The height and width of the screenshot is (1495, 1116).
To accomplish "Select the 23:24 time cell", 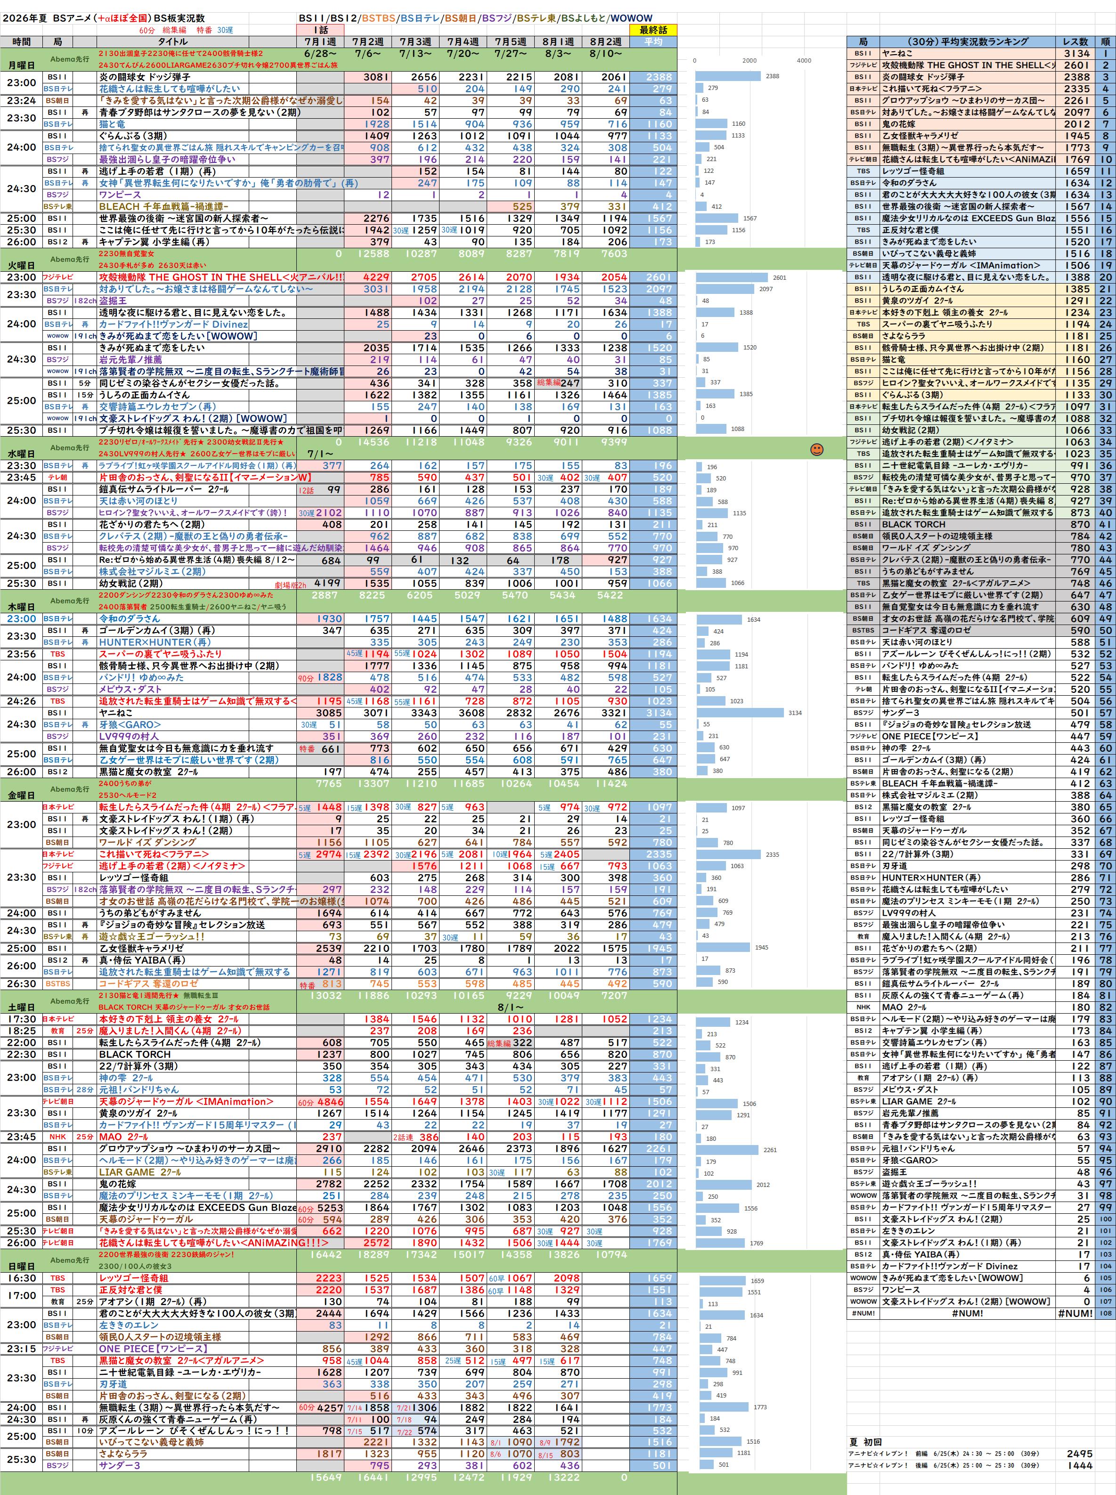I will (x=22, y=101).
